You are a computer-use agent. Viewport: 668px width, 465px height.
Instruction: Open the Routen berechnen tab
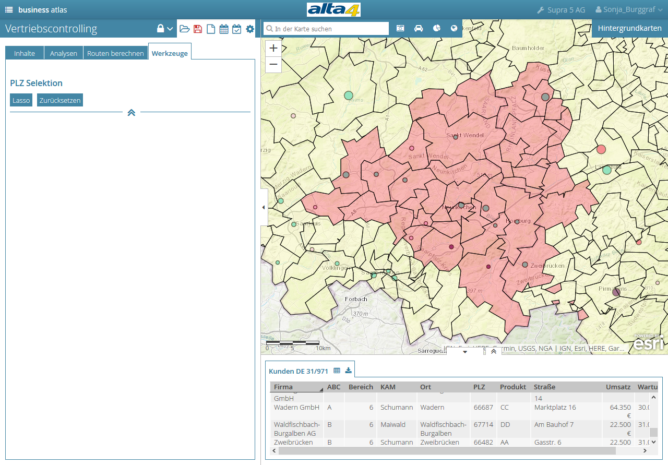(115, 53)
